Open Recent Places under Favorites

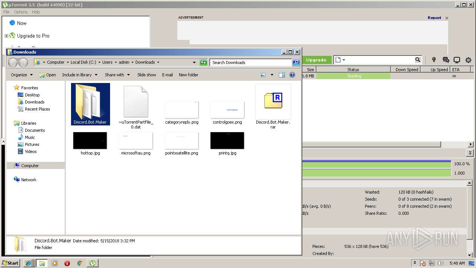34,109
